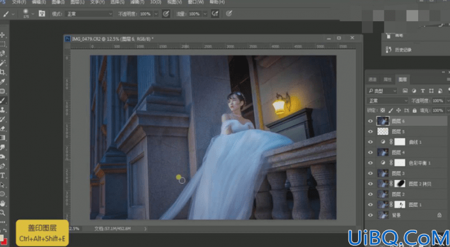The height and width of the screenshot is (247, 450).
Task: Hide the 曲线 1 adjustment layer
Action: pos(370,142)
